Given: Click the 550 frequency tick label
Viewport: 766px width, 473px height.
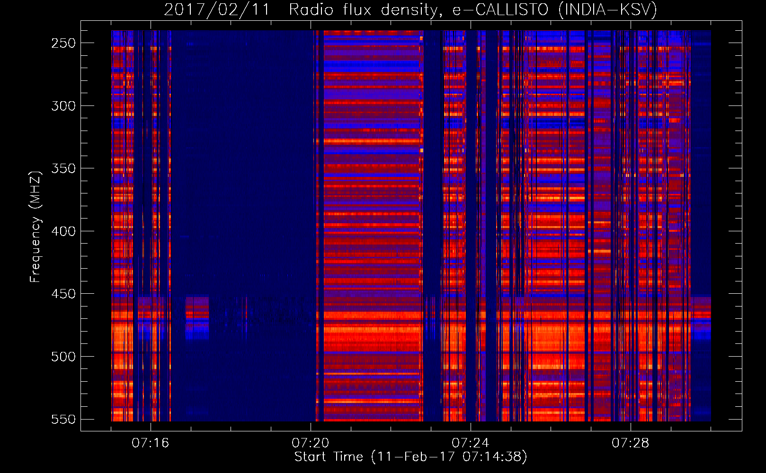Looking at the screenshot, I should click(63, 420).
